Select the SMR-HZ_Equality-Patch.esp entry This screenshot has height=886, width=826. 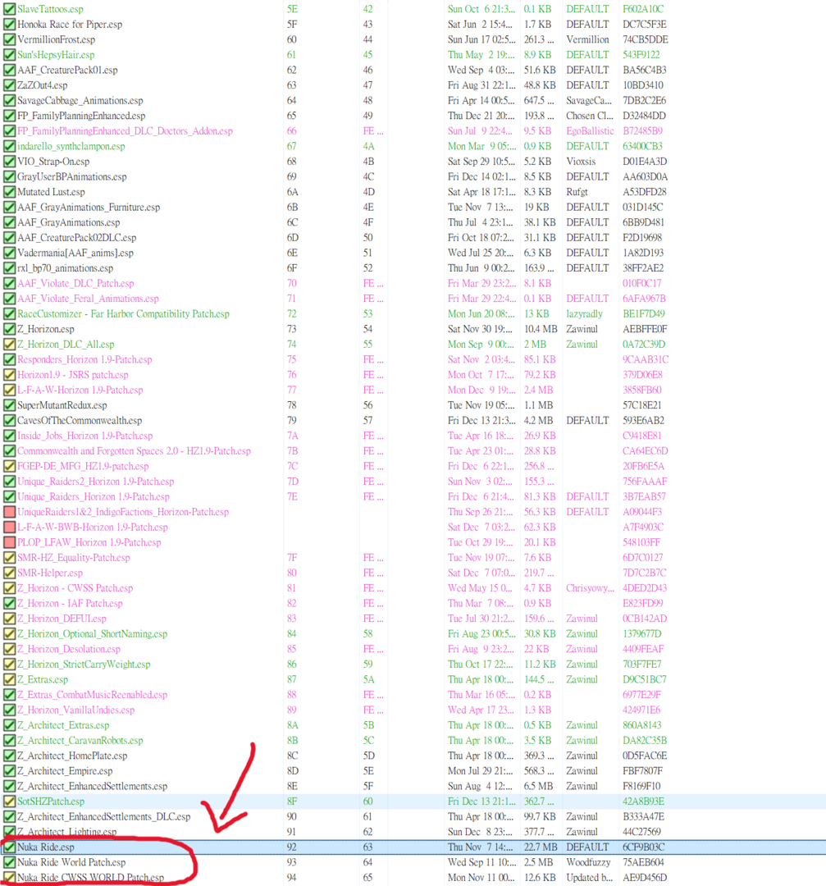click(74, 558)
